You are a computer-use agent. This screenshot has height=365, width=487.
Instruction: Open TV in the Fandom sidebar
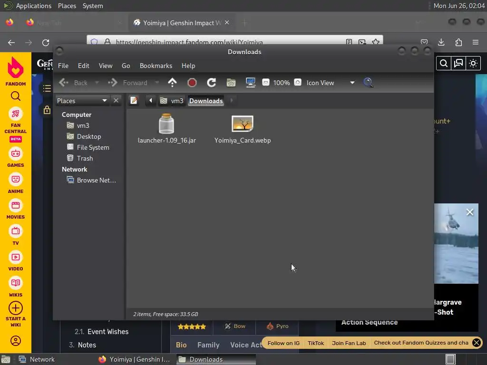(16, 236)
